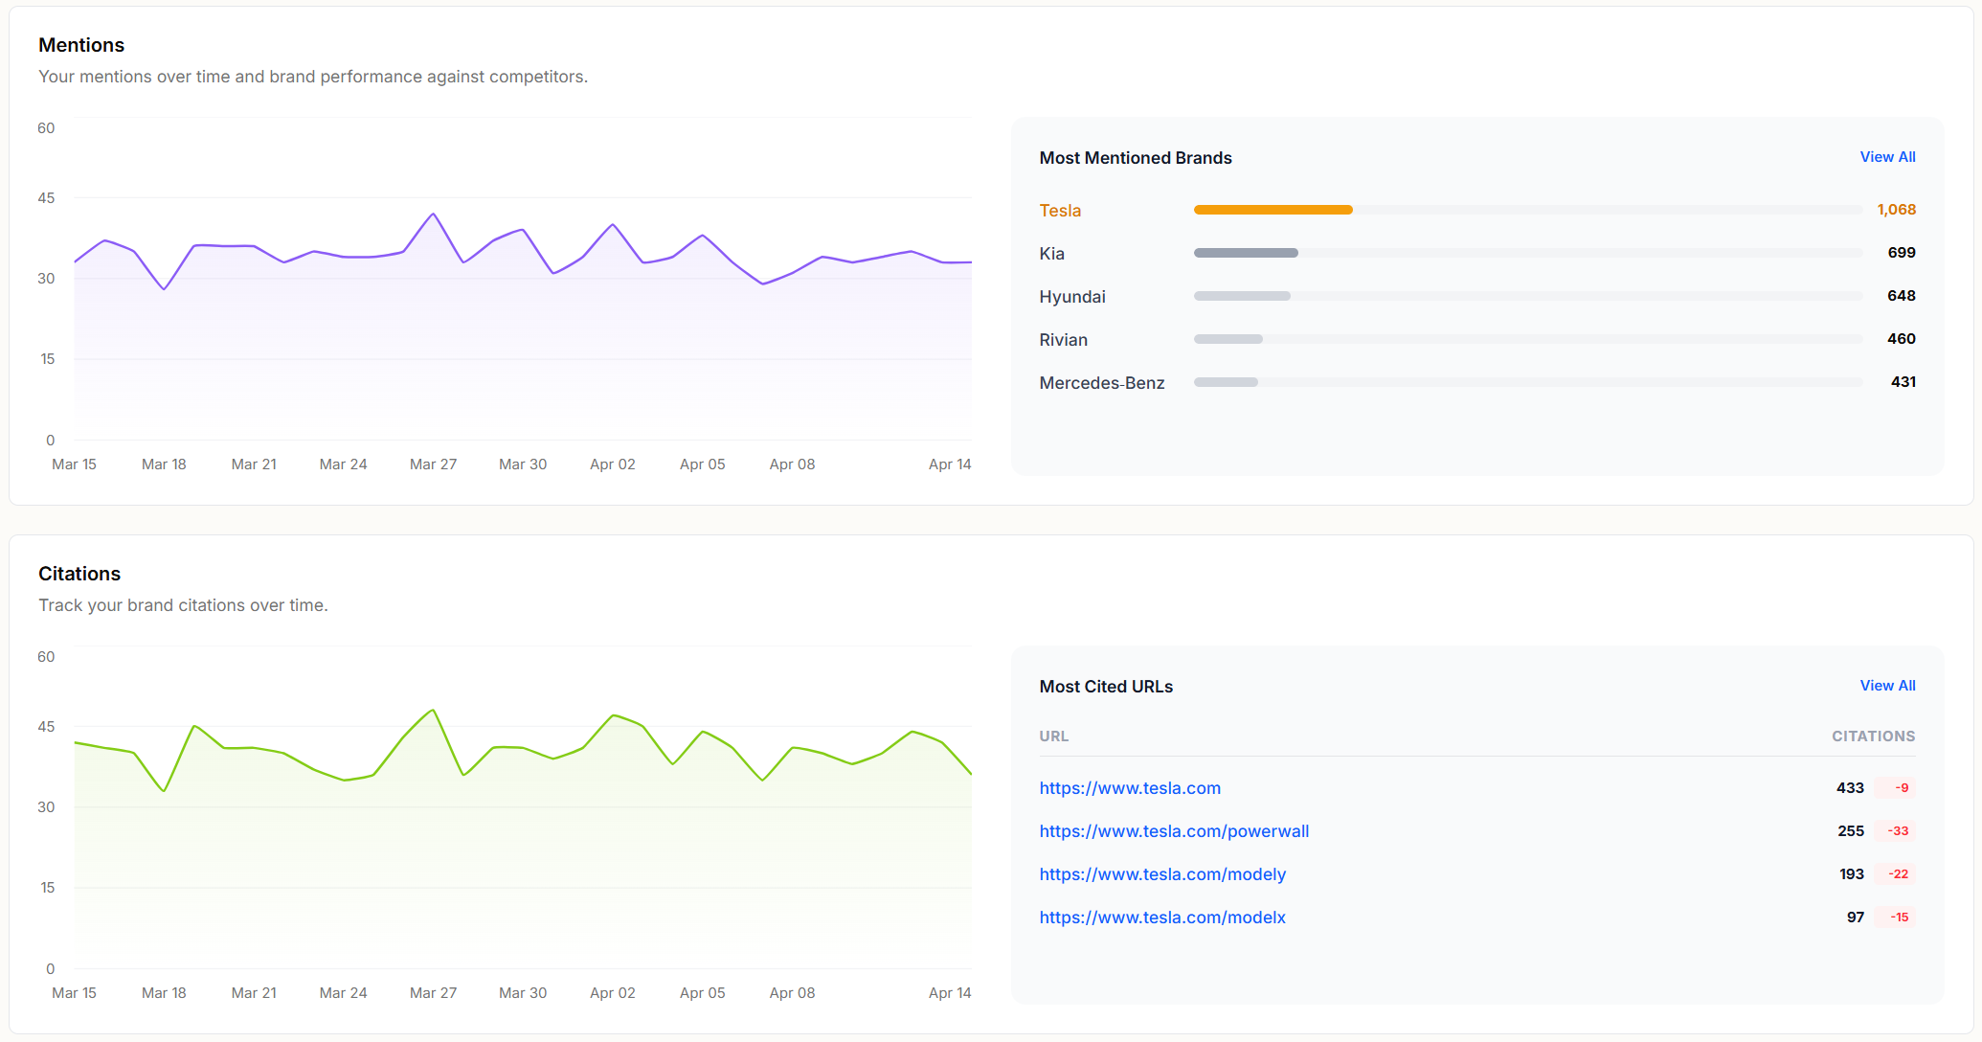Open the tesla.com/modely cited URL
The width and height of the screenshot is (1982, 1042).
(1162, 874)
